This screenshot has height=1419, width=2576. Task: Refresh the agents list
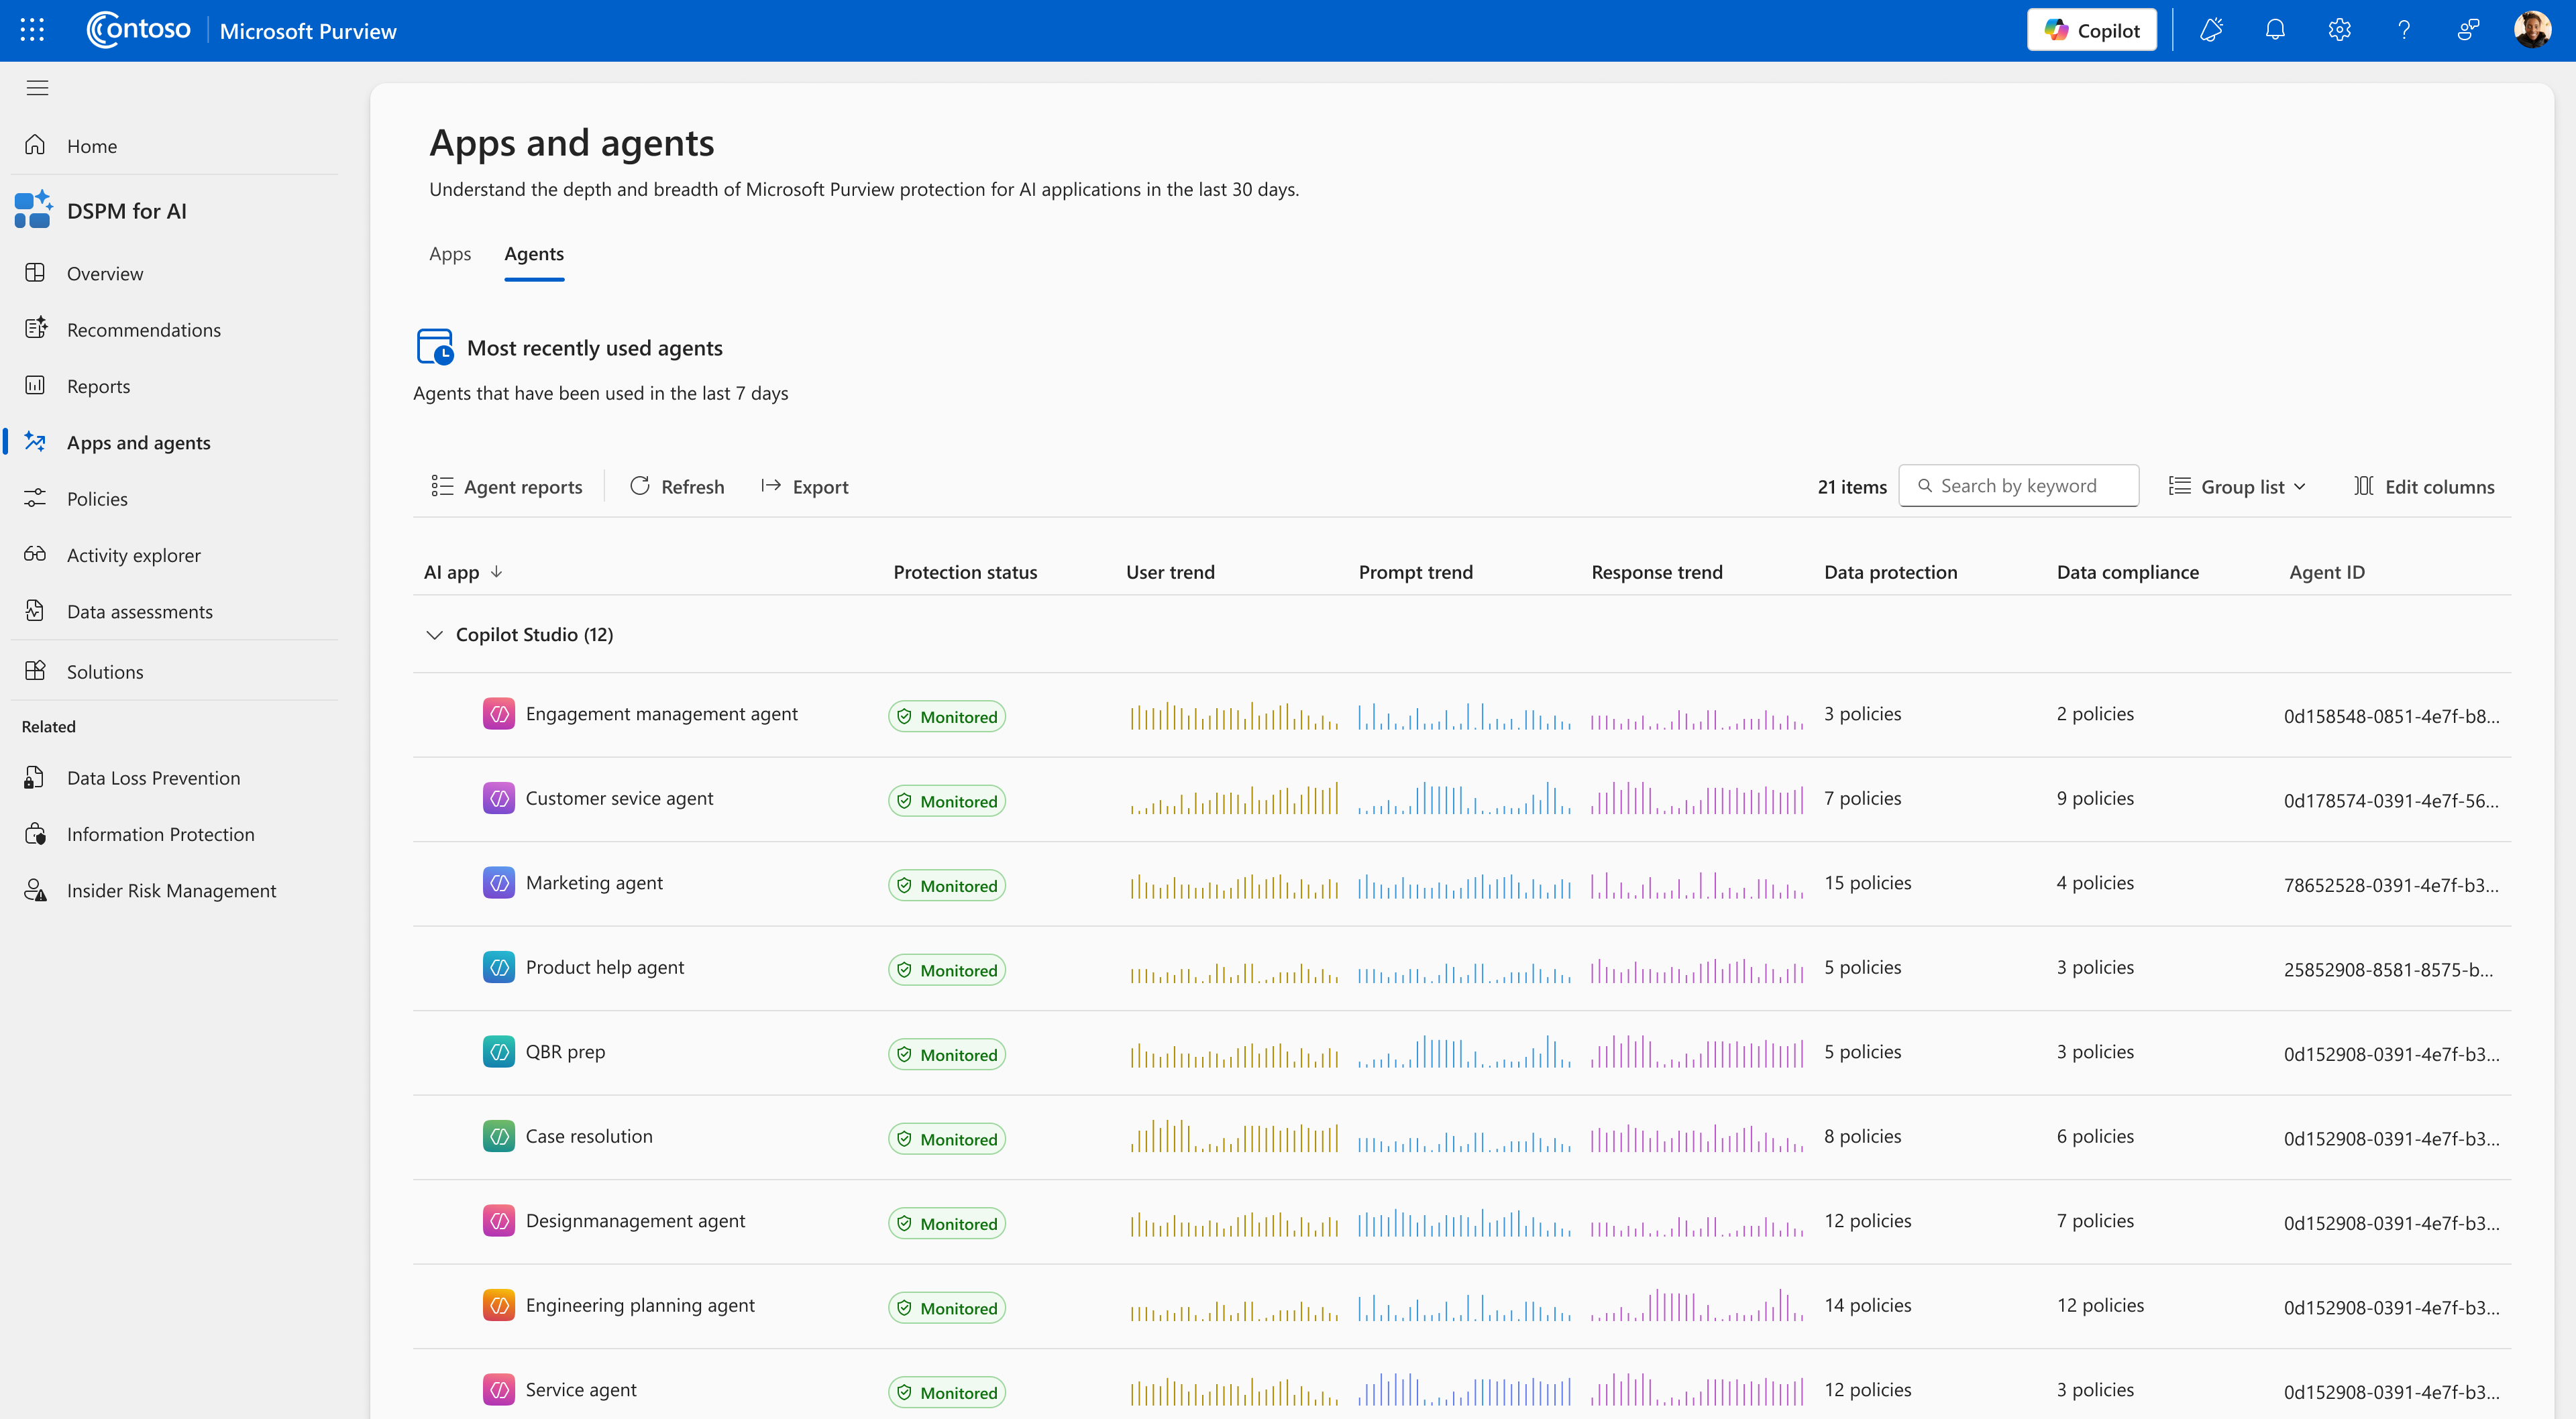(x=677, y=486)
